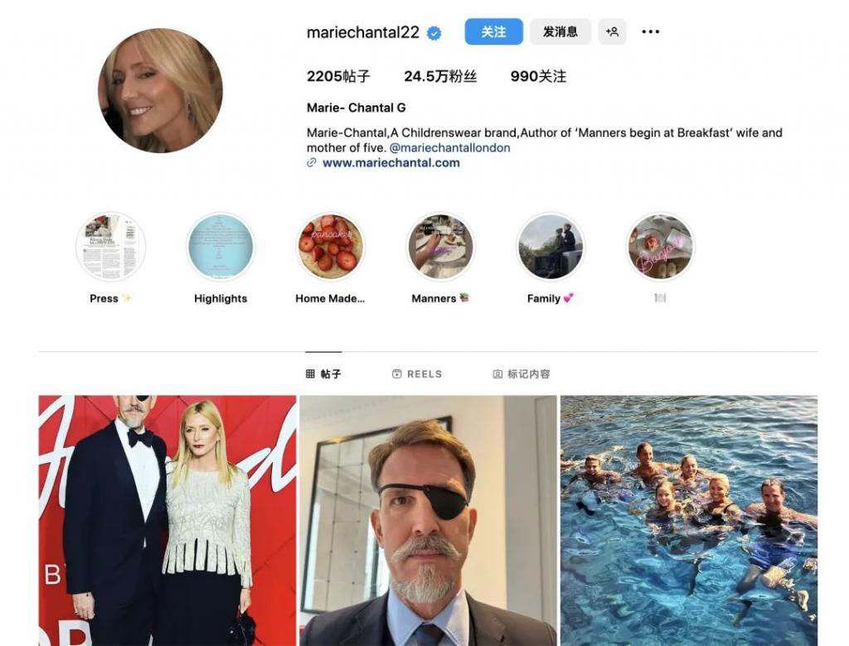The image size is (849, 646).
Task: Click the profile picture avatar
Action: coord(160,90)
